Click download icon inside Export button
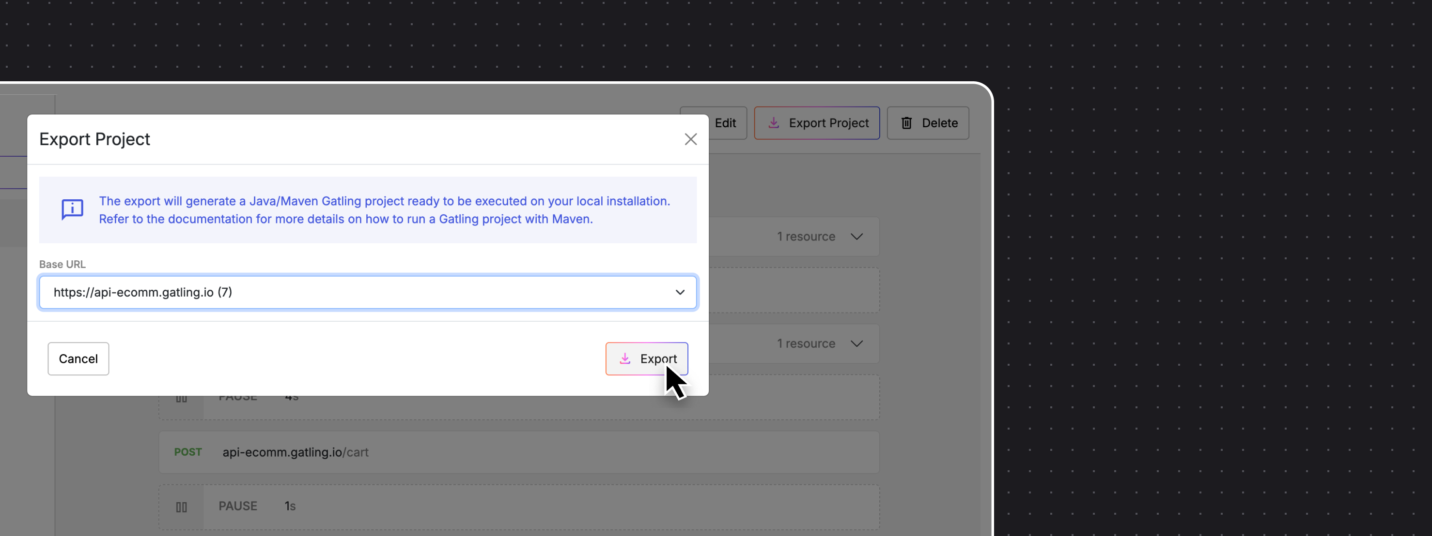Viewport: 1432px width, 536px height. pos(625,358)
